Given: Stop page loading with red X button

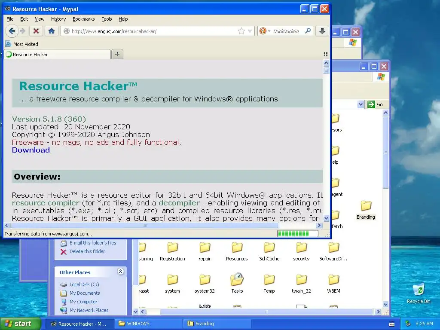Looking at the screenshot, I should click(36, 31).
